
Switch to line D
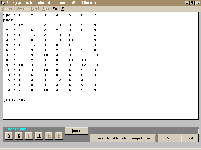[x=39, y=136]
